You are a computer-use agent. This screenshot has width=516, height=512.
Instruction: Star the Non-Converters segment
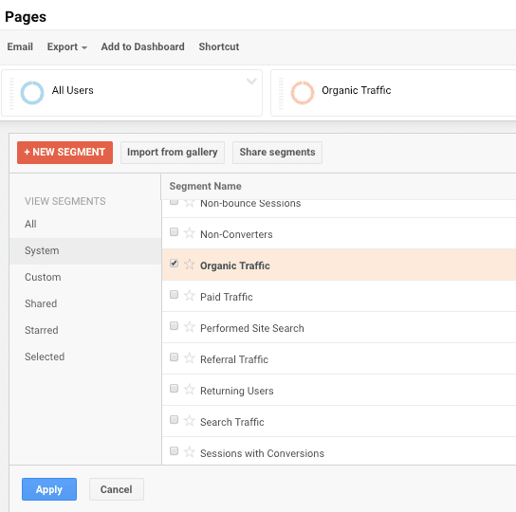[189, 233]
